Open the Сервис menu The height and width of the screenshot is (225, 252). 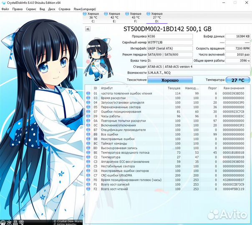tap(31, 9)
